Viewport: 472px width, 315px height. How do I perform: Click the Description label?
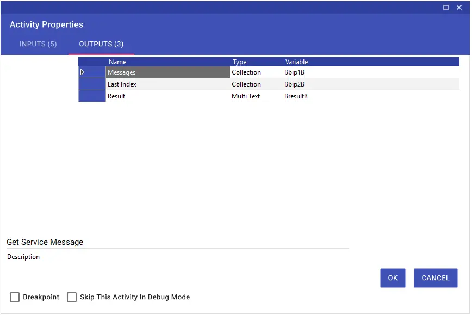coord(23,257)
